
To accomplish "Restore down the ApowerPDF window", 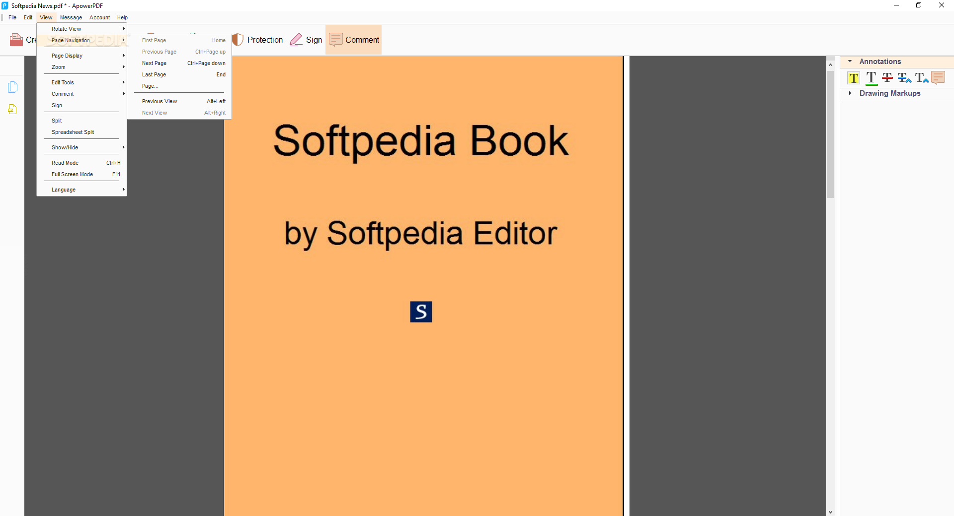I will 919,5.
